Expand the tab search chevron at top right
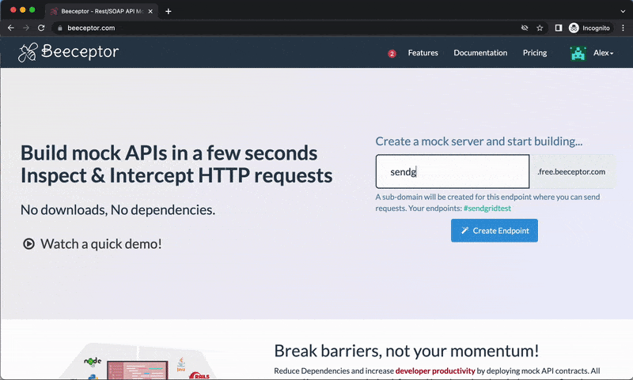Image resolution: width=633 pixels, height=380 pixels. [x=623, y=11]
